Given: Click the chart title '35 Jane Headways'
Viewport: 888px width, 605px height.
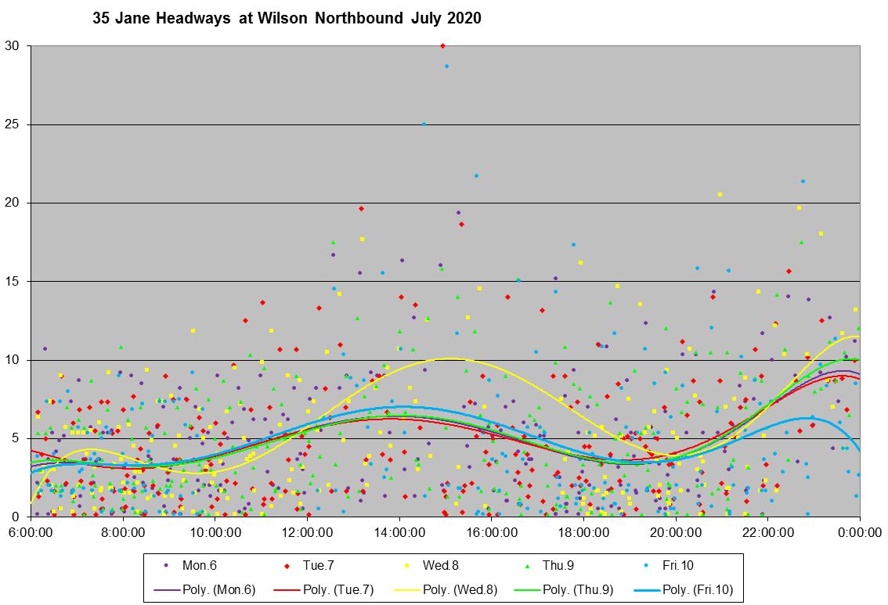Looking at the screenshot, I should [287, 18].
